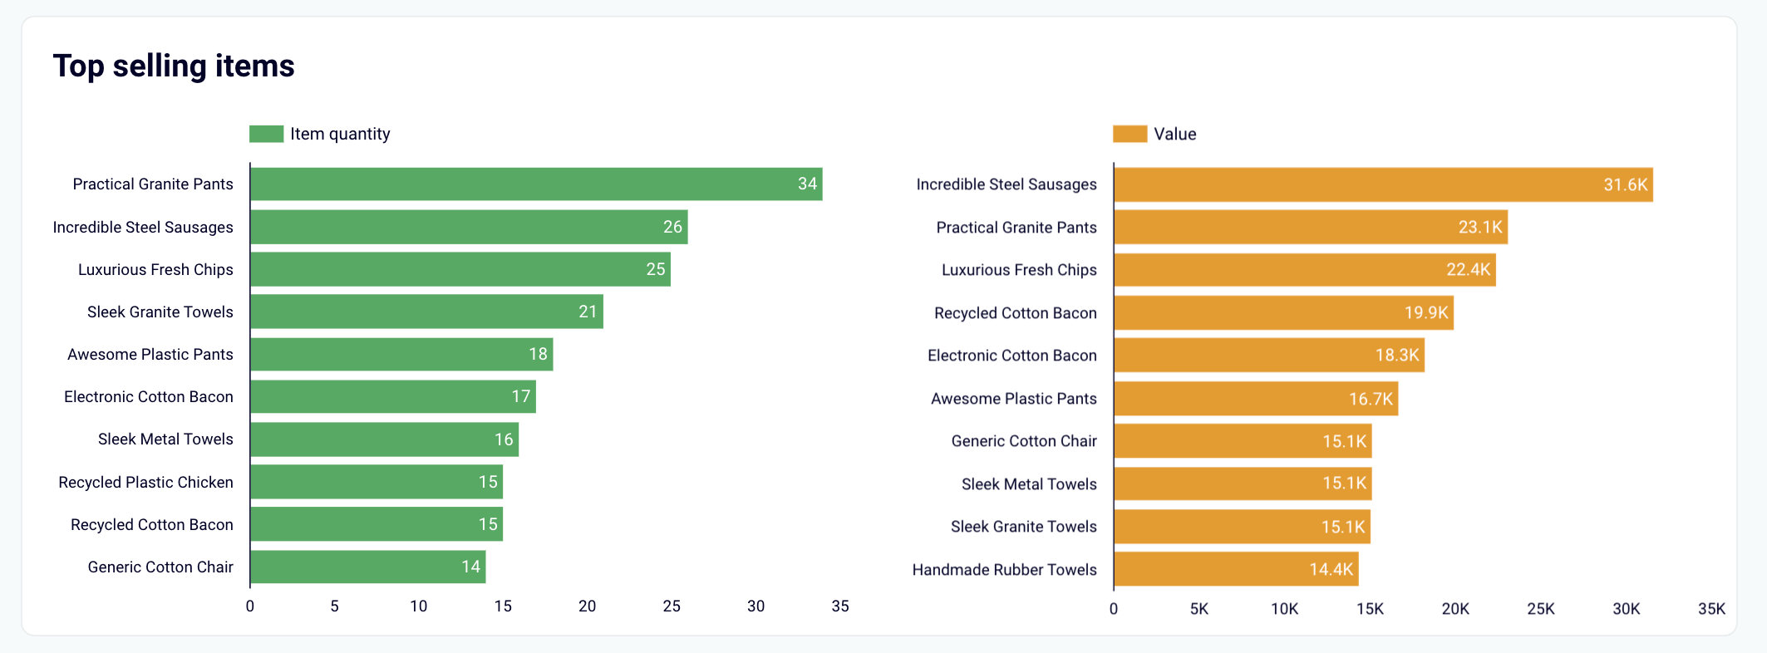The width and height of the screenshot is (1767, 653).
Task: Click the Recycled Cotton Bacon 19.9K bar
Action: click(1284, 312)
